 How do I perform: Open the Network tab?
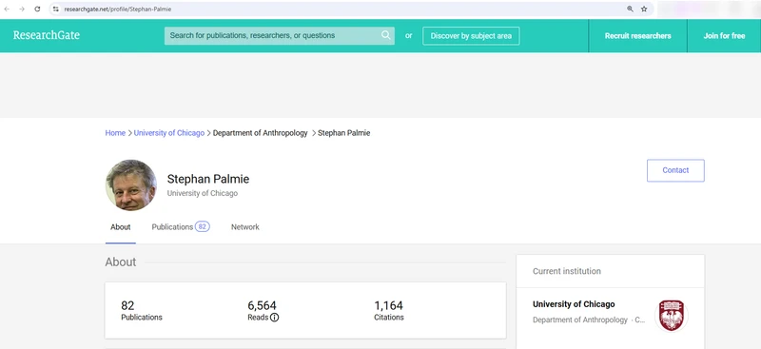pos(245,227)
